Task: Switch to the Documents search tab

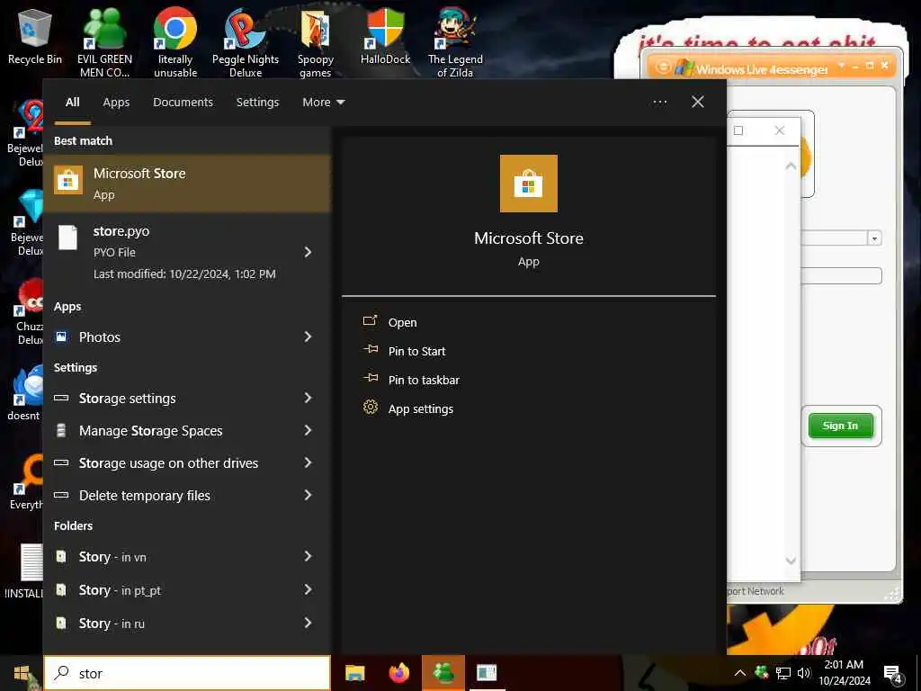Action: 183,103
